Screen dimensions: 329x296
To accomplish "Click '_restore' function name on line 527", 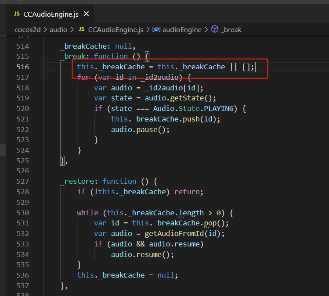I will click(77, 182).
